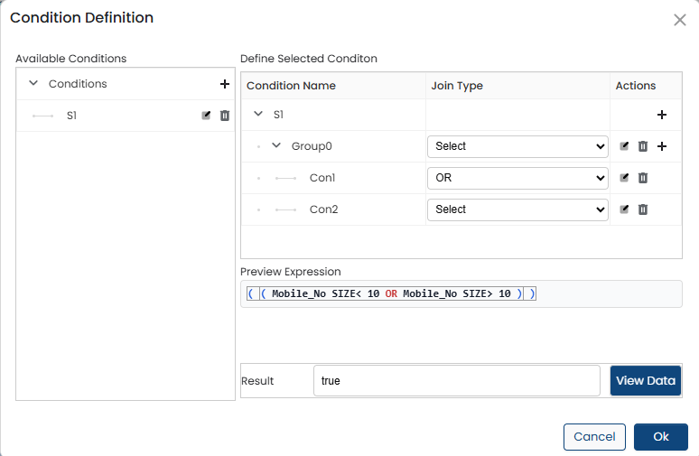Add a new condition in Available Conditions
The image size is (699, 456).
(224, 84)
